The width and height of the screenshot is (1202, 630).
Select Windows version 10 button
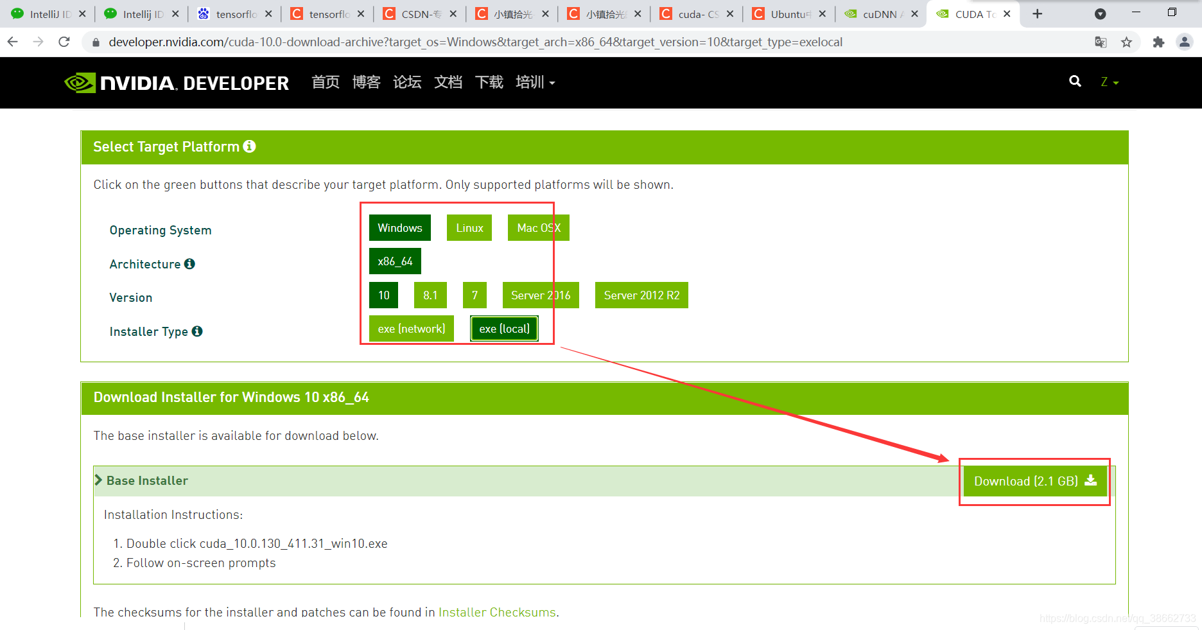(x=383, y=295)
